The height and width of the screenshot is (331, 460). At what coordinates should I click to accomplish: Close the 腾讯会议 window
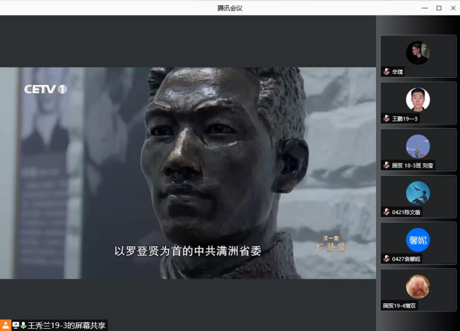click(x=453, y=8)
